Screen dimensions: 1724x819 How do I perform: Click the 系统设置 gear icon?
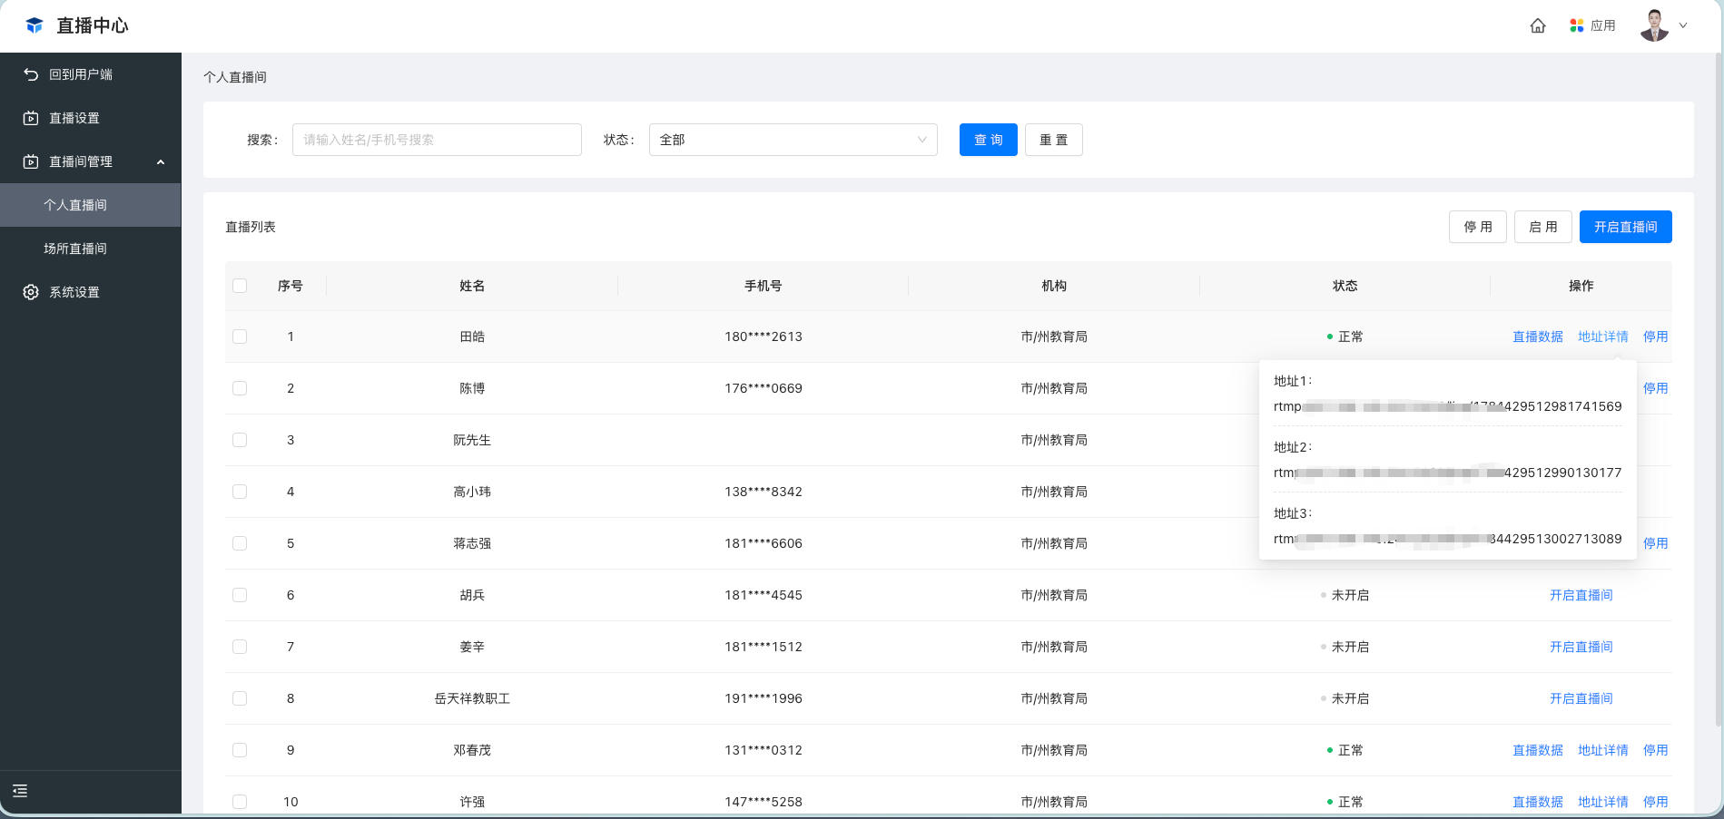click(31, 292)
